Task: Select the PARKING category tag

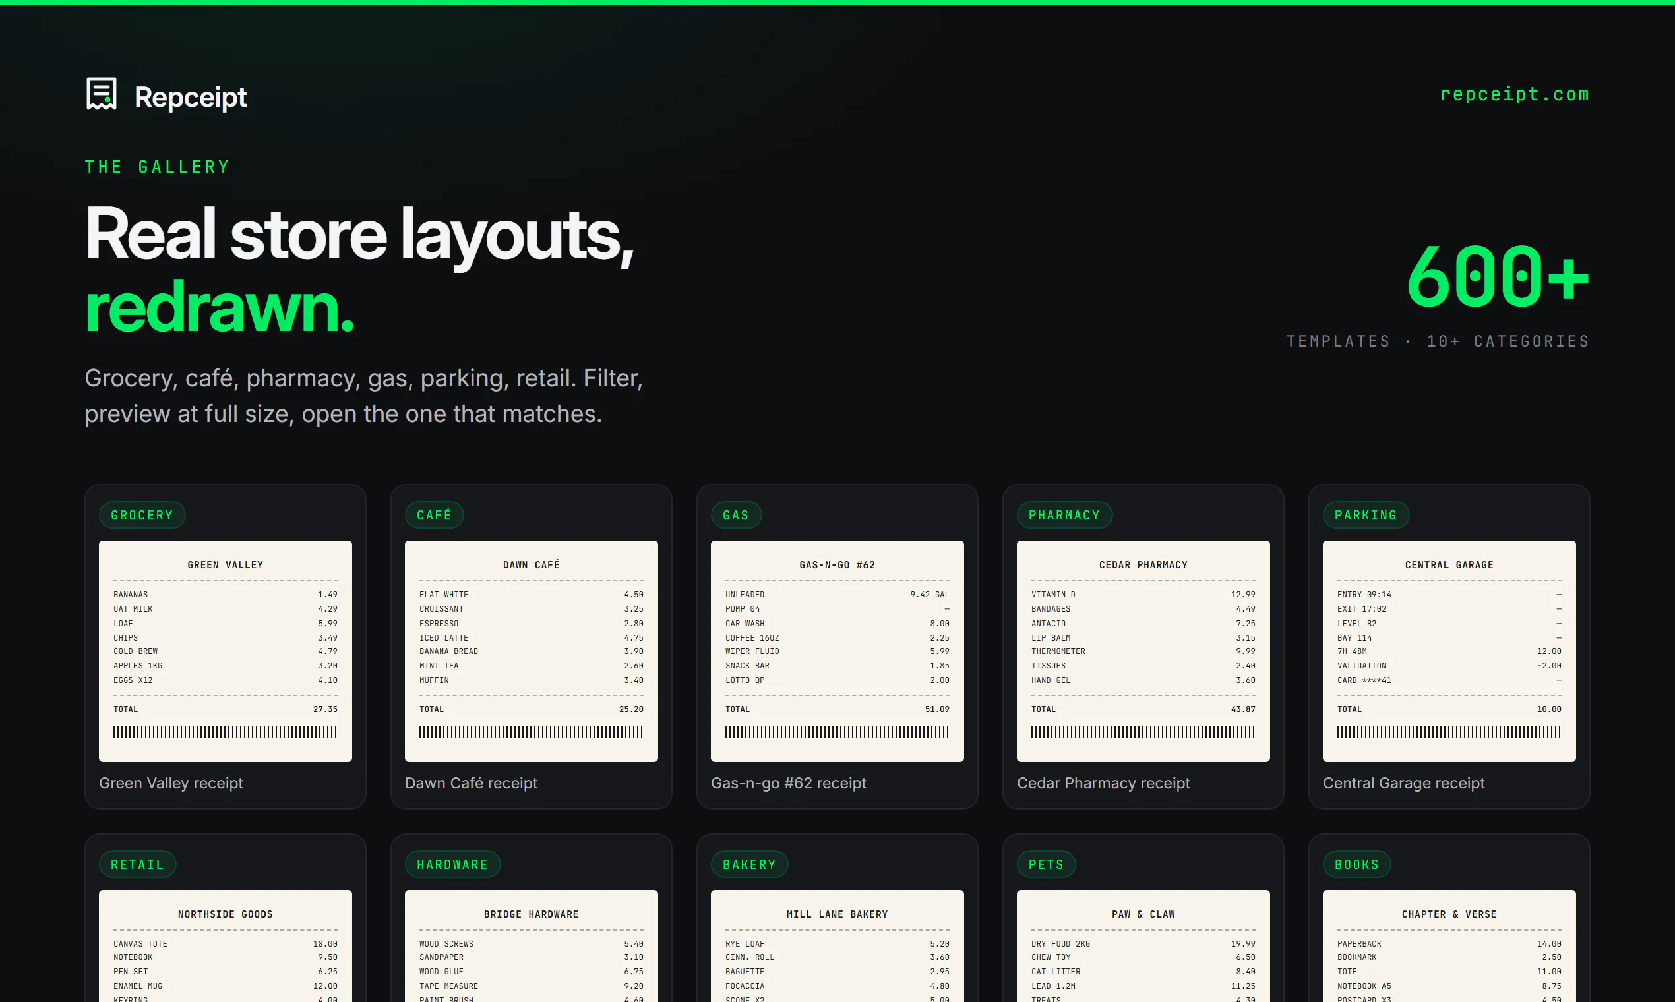Action: 1366,516
